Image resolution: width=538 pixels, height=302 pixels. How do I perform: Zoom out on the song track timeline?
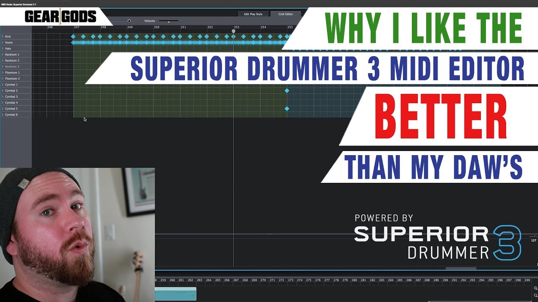[535, 295]
